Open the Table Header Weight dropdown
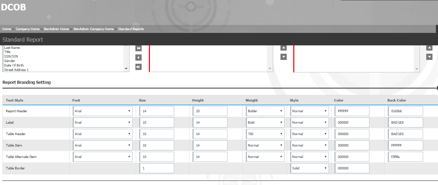The height and width of the screenshot is (185, 438). click(x=265, y=134)
